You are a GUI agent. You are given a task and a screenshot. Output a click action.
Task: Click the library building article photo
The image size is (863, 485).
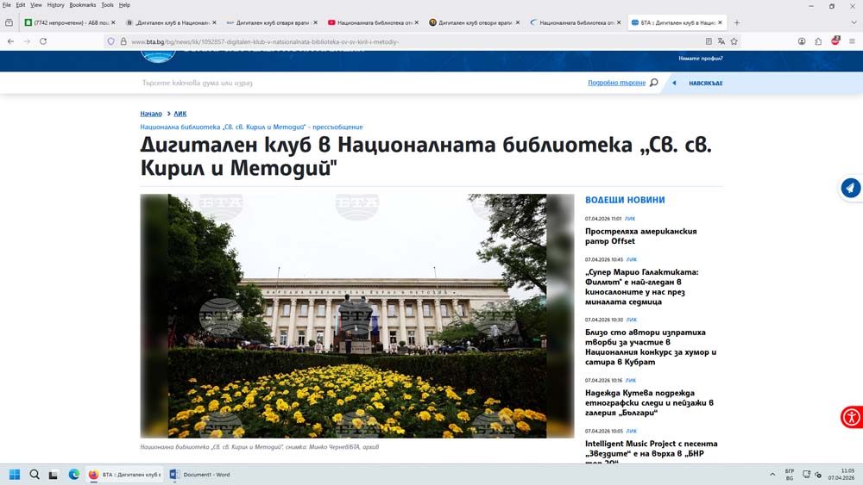pyautogui.click(x=357, y=316)
